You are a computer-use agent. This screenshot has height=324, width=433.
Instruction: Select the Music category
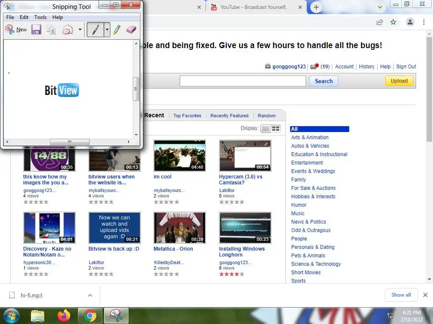click(x=298, y=213)
